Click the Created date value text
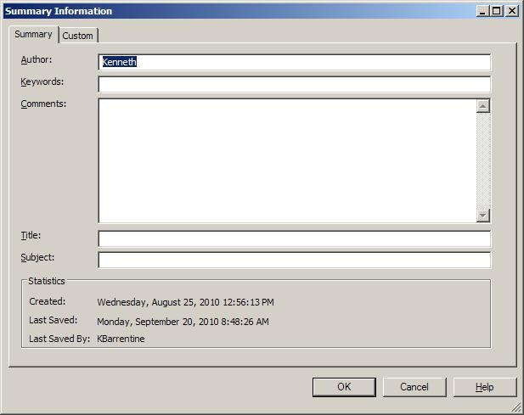524x415 pixels. click(185, 302)
